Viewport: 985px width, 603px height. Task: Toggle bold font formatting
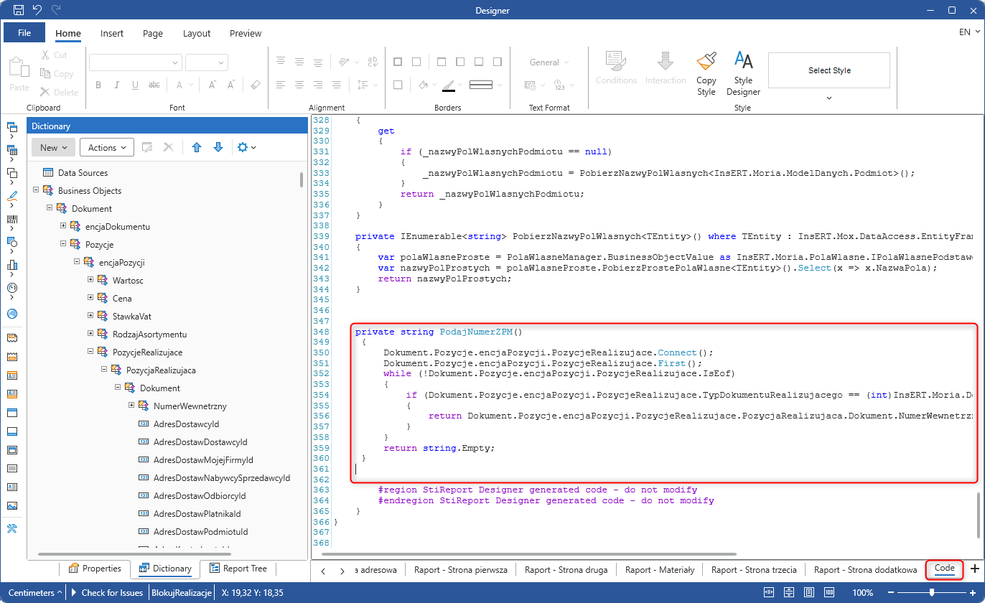click(98, 85)
